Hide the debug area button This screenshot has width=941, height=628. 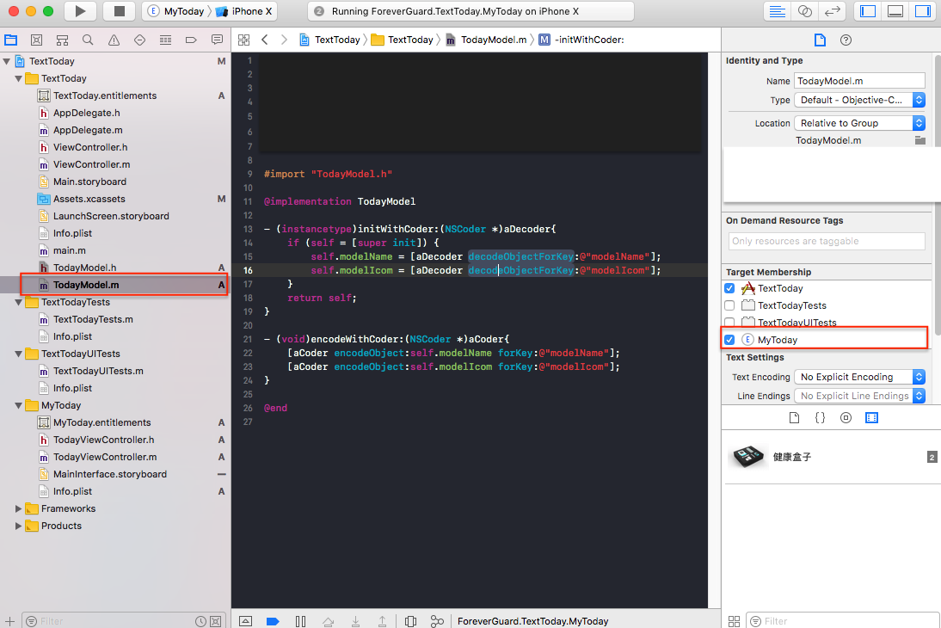(x=245, y=621)
